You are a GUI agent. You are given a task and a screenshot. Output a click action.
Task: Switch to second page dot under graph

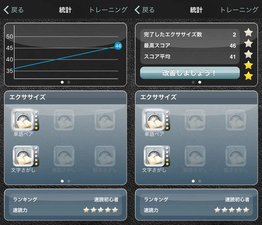69,82
